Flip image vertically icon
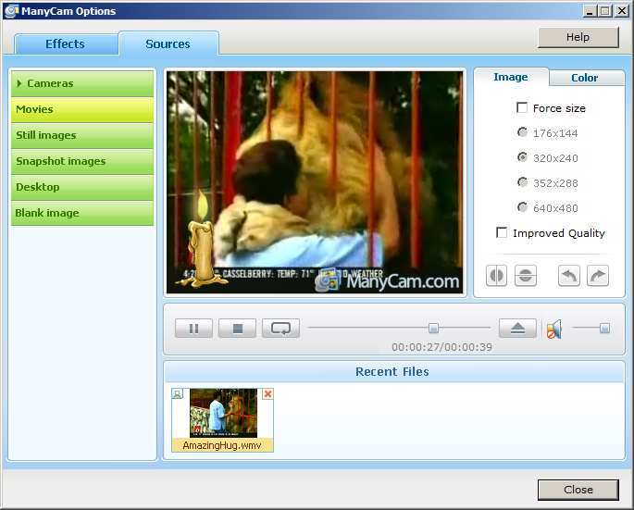Screen dimensions: 634x510 (x=525, y=276)
